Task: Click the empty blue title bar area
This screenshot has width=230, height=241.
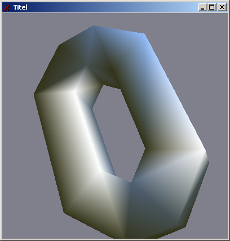Action: pos(113,7)
